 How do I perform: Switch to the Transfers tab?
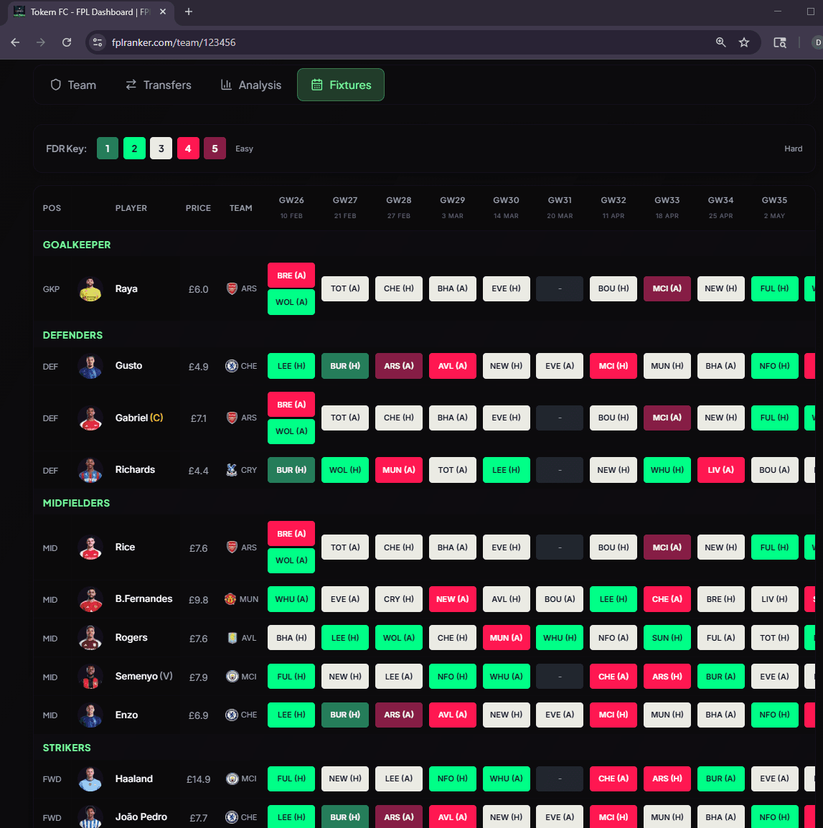(158, 85)
